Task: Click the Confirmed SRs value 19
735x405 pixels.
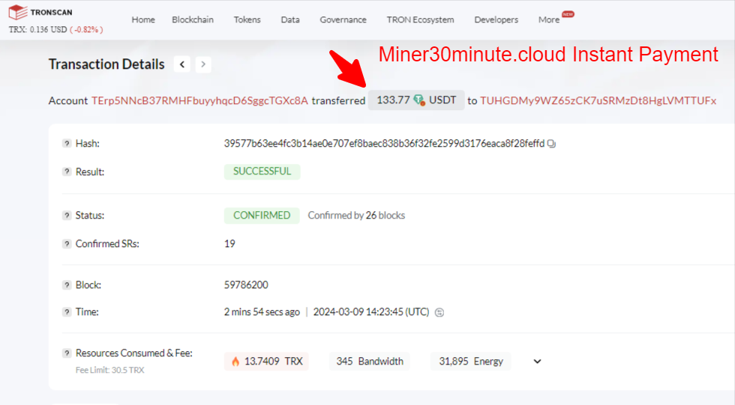Action: point(229,243)
